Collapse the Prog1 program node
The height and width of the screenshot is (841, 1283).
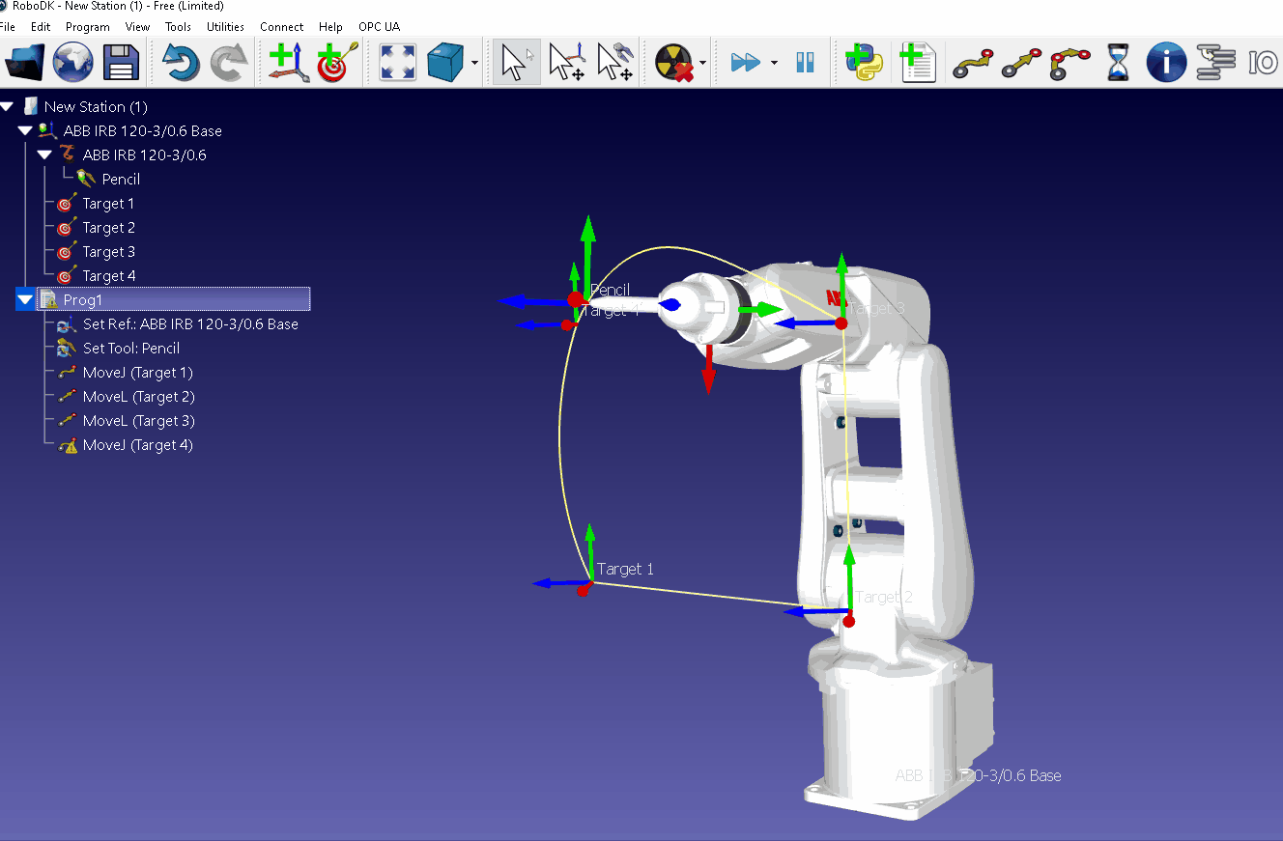[25, 300]
